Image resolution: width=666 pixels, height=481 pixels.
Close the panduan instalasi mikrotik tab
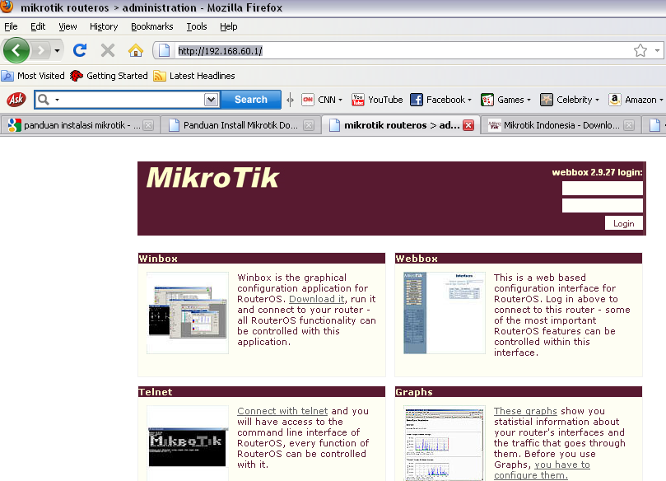point(148,125)
